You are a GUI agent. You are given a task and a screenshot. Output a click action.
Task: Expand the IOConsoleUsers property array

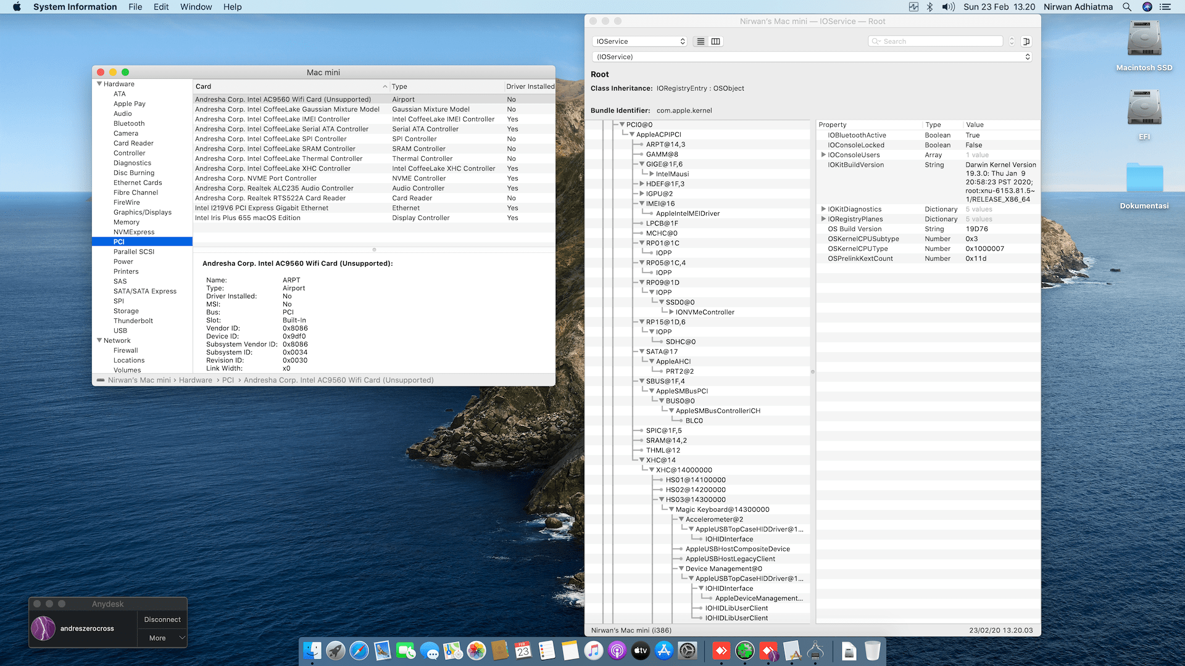(x=823, y=155)
